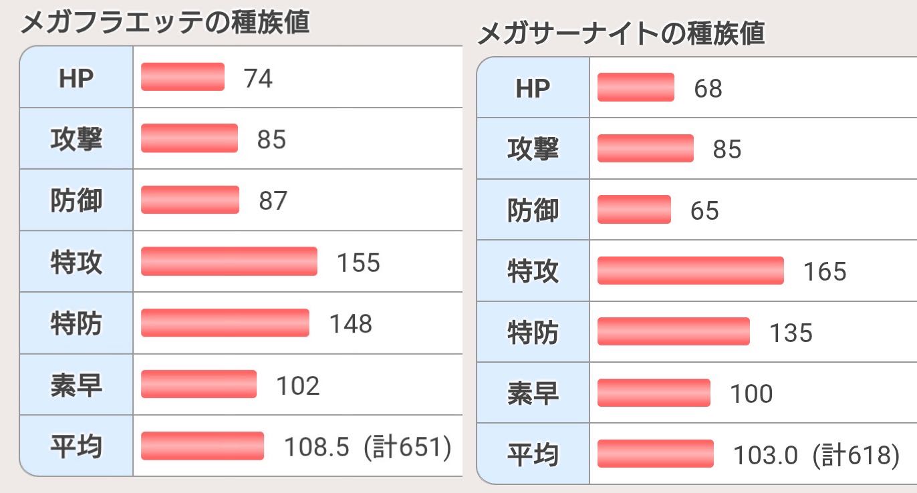Click メガサーナイト's 特攻 bar showing 165
Viewport: 917px width, 493px height.
(690, 271)
